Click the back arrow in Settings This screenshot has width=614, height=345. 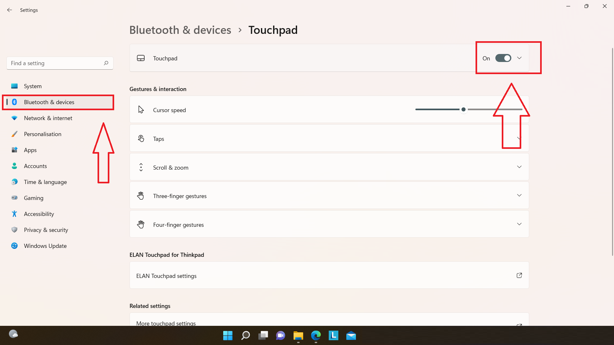10,10
